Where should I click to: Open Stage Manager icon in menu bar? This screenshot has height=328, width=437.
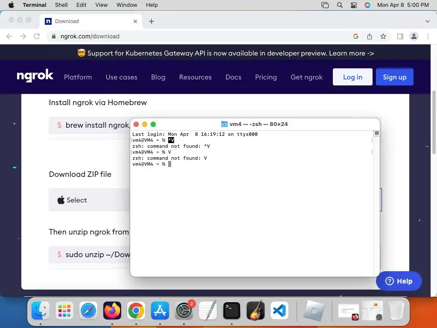coord(325,5)
